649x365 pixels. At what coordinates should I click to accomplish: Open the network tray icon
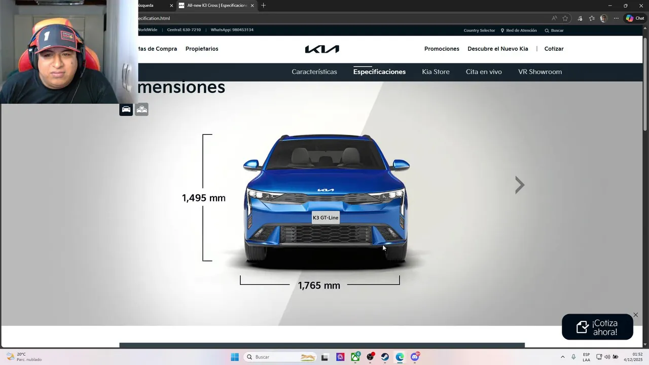pyautogui.click(x=599, y=357)
